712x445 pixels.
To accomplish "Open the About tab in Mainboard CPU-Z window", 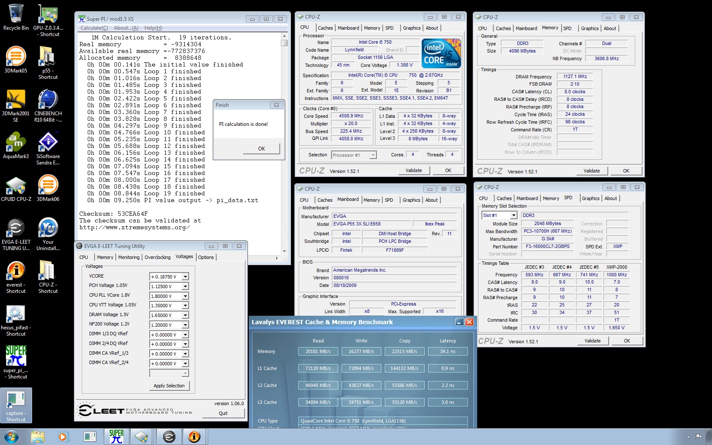I will (431, 200).
